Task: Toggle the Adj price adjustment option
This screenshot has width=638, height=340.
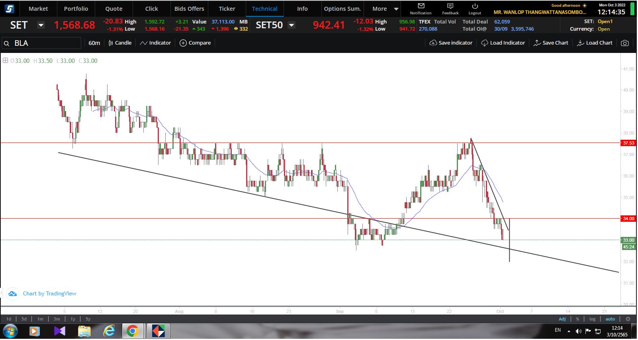Action: pyautogui.click(x=562, y=319)
